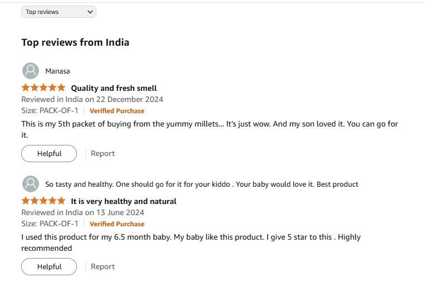The width and height of the screenshot is (425, 287).
Task: Click the star rating on the second review
Action: [43, 201]
